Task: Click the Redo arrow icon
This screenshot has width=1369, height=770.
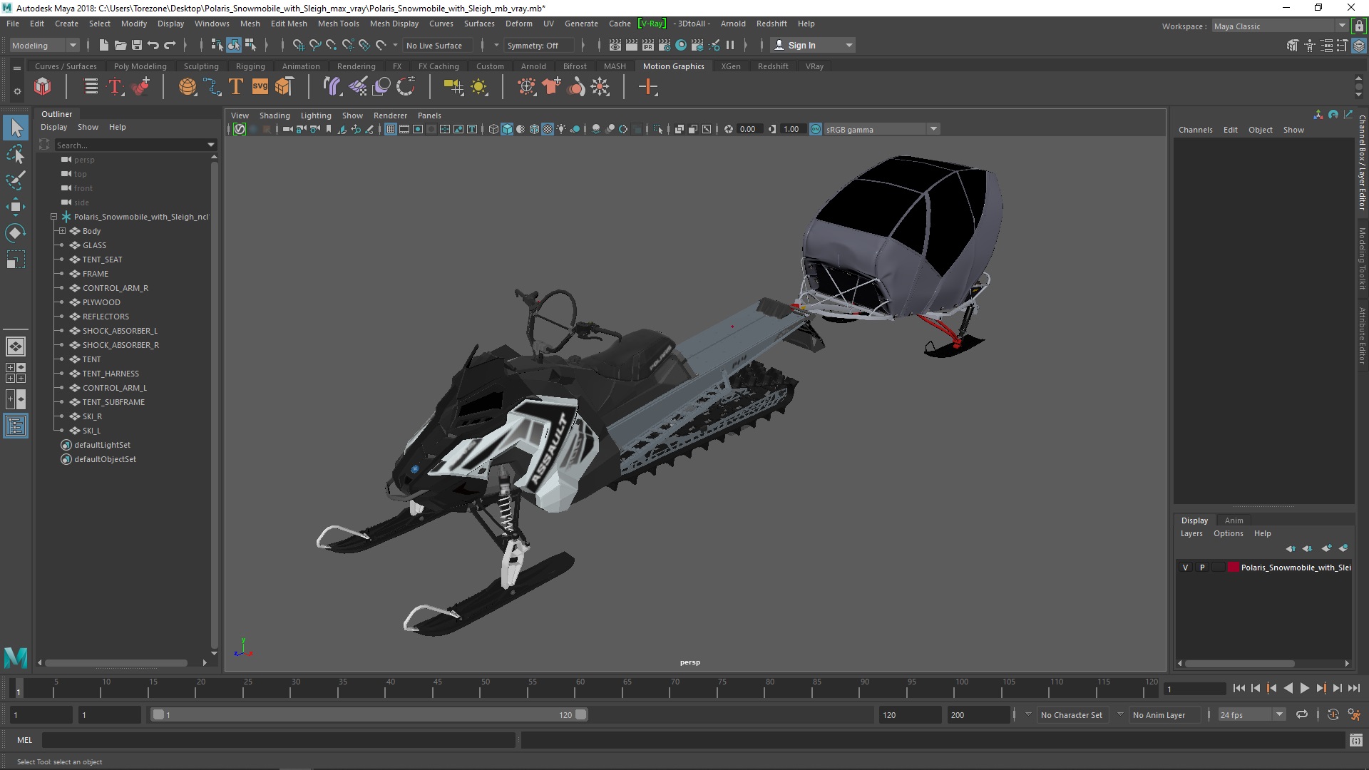Action: point(170,45)
